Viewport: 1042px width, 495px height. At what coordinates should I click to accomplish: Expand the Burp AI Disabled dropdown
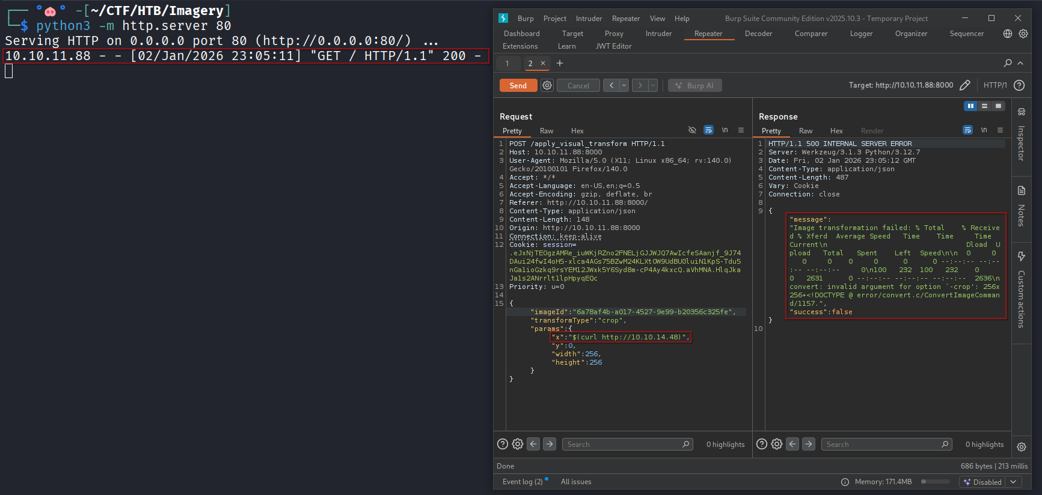coord(1013,482)
